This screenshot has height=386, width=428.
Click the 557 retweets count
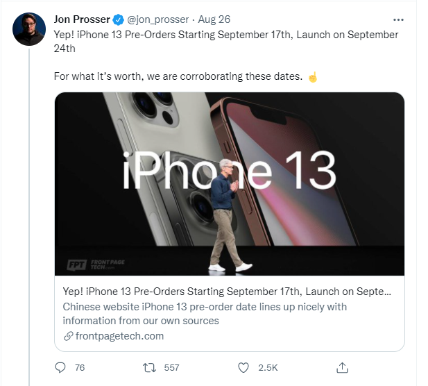(171, 367)
